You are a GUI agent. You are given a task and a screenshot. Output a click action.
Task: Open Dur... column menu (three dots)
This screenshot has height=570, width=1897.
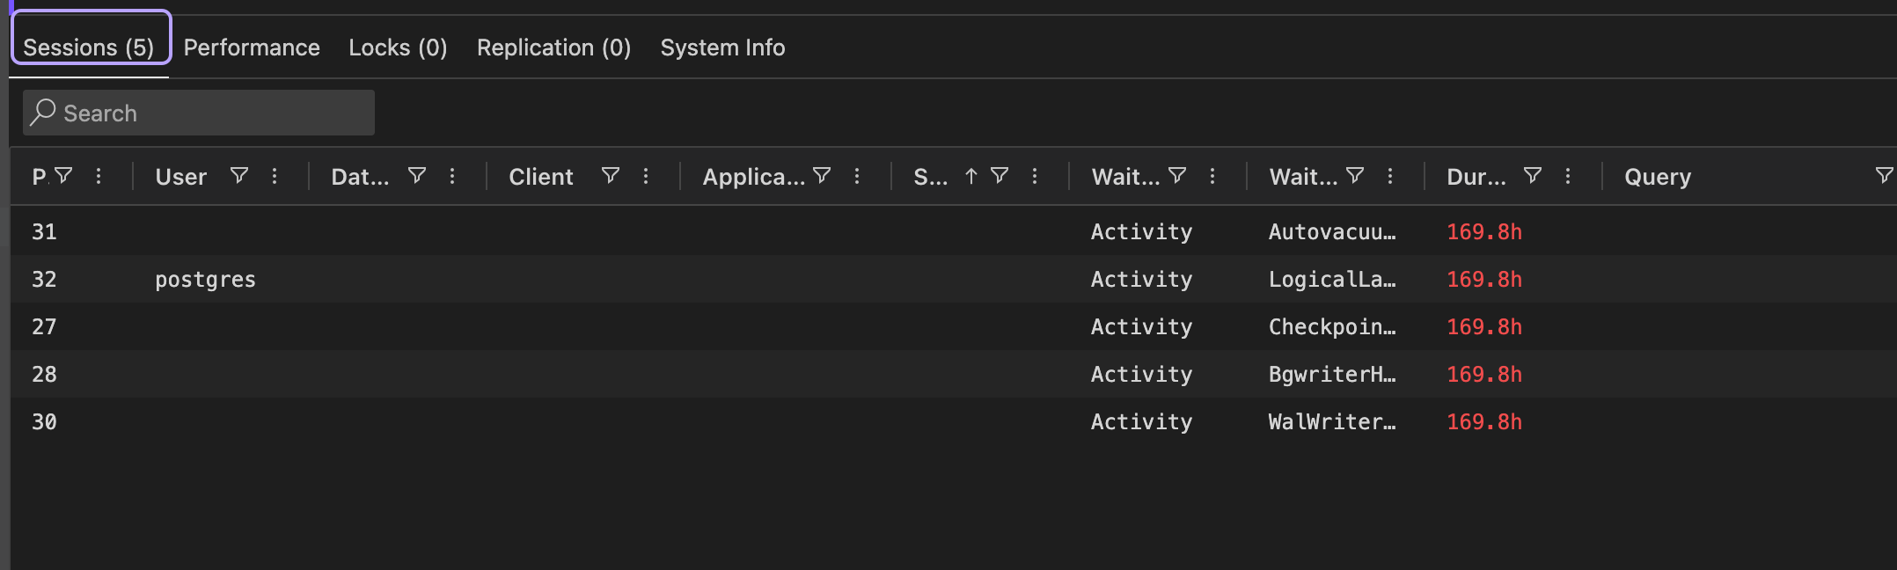pos(1568,176)
